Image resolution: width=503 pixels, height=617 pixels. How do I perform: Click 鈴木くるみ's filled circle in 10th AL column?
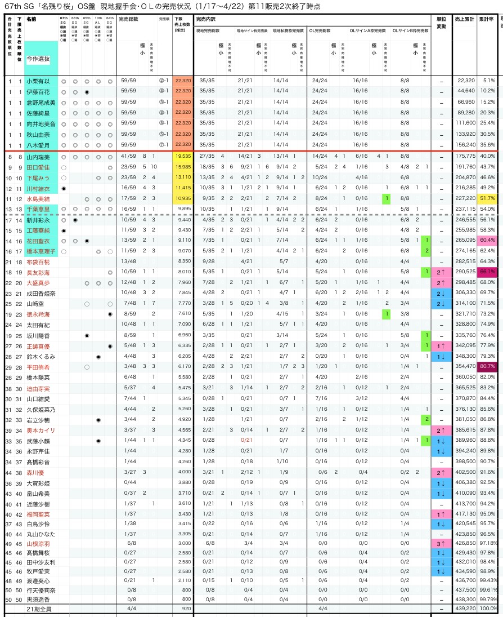98,357
